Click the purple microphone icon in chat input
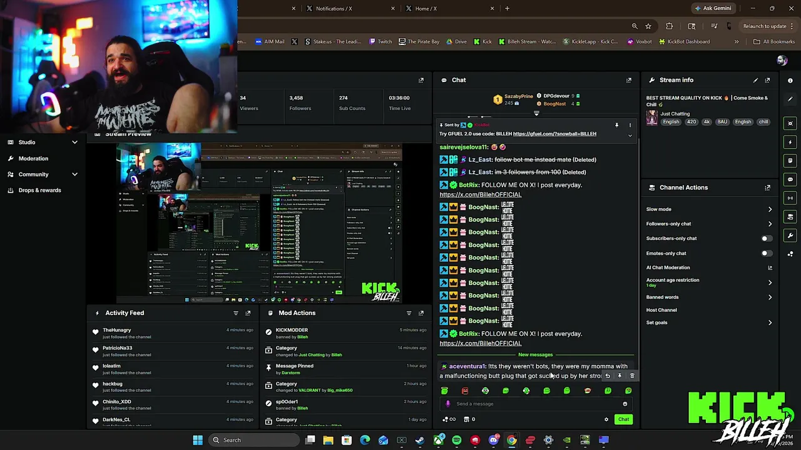801x450 pixels. (x=447, y=404)
